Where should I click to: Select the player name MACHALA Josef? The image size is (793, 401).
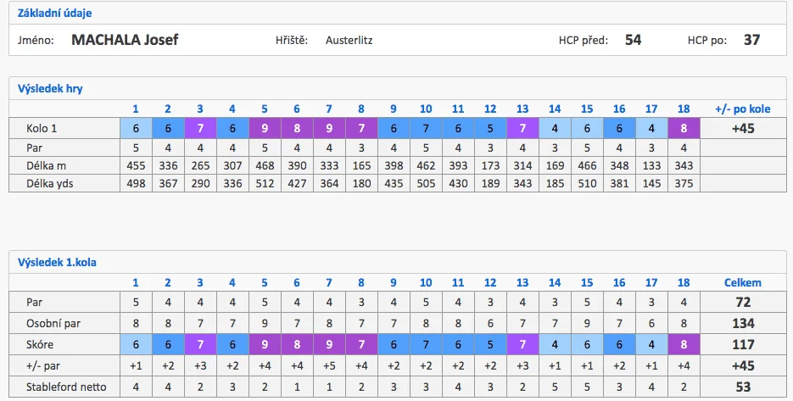125,40
